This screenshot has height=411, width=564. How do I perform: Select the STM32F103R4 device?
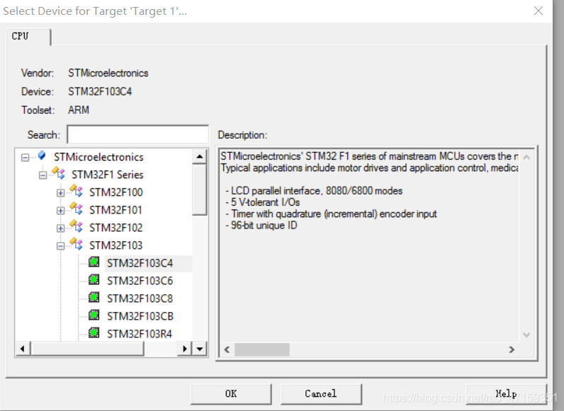click(x=140, y=334)
